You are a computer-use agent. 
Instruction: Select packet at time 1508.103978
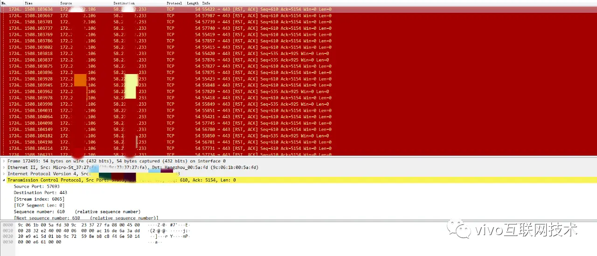(298, 98)
